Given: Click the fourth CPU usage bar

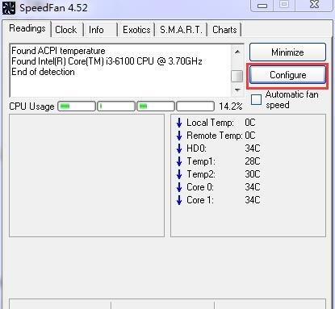Looking at the screenshot, I should [195, 106].
